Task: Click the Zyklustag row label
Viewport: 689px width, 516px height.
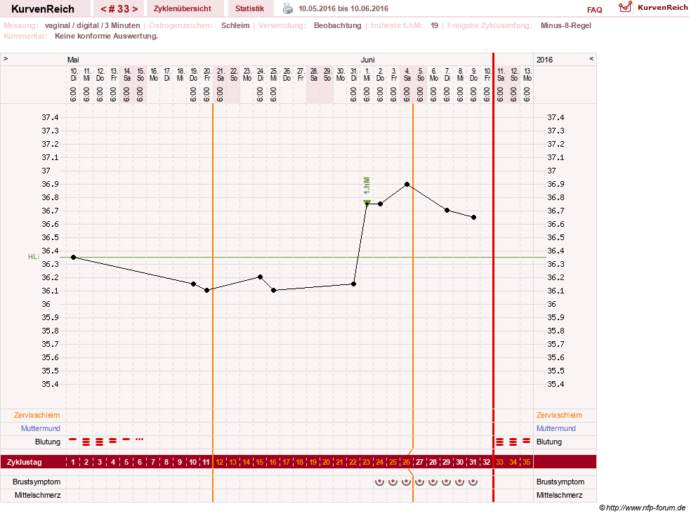Action: click(x=25, y=462)
